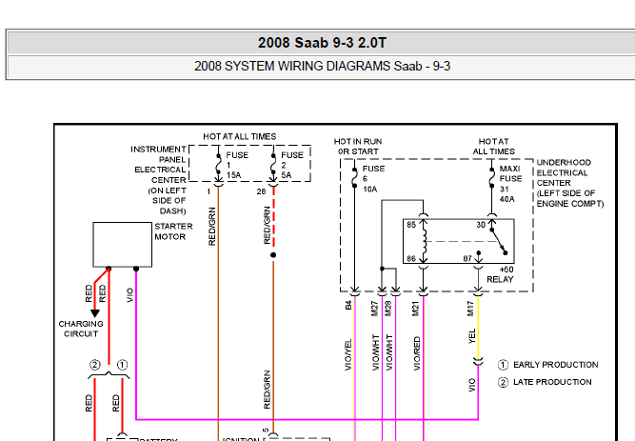Viewport: 635px width, 441px height.
Task: Click the Starter Motor box in diagram
Action: click(x=122, y=245)
